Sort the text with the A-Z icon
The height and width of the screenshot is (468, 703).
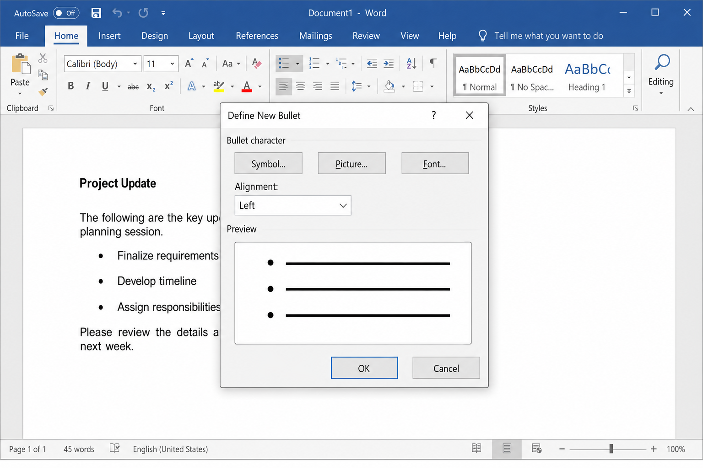click(411, 64)
